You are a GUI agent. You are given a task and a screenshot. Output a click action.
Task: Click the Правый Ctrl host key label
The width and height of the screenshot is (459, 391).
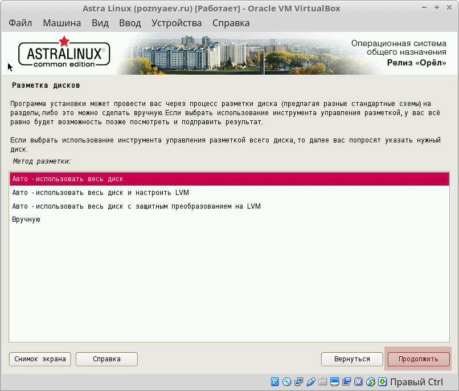click(x=416, y=382)
